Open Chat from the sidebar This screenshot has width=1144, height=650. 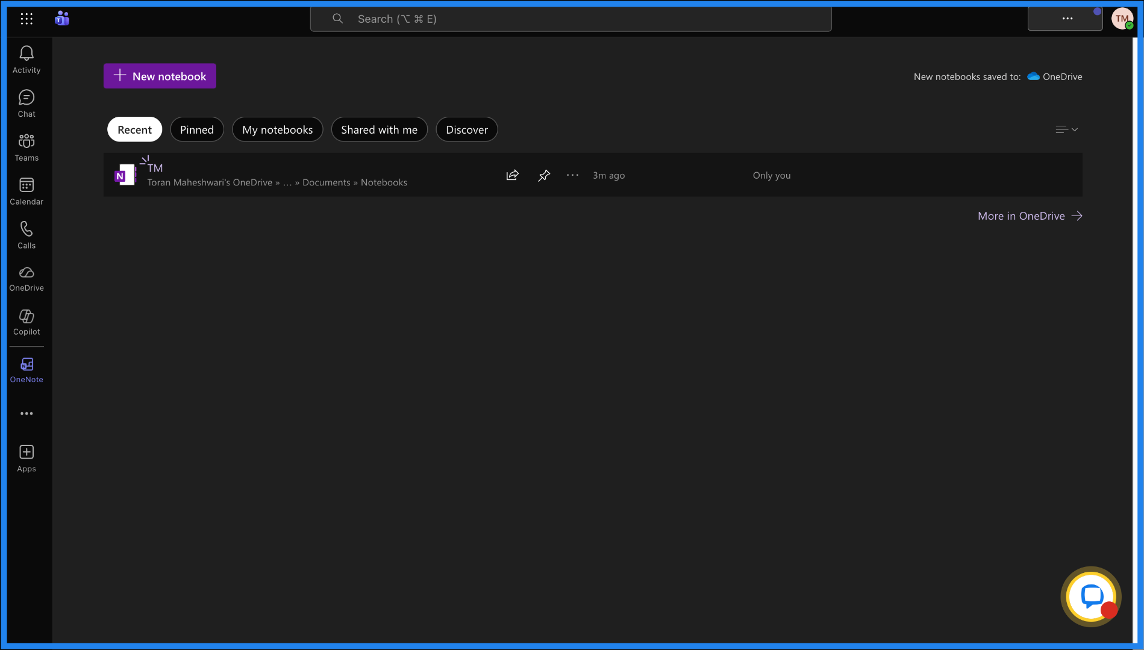coord(27,104)
